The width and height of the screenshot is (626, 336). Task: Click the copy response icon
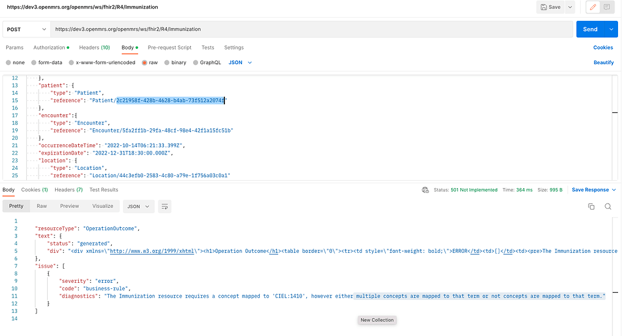591,206
